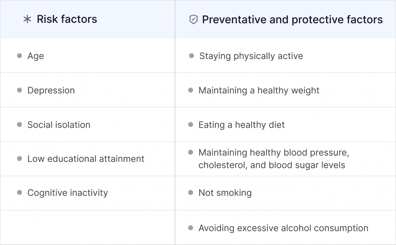The width and height of the screenshot is (396, 245).
Task: Select the blood pressure and cholesterol item
Action: [273, 159]
